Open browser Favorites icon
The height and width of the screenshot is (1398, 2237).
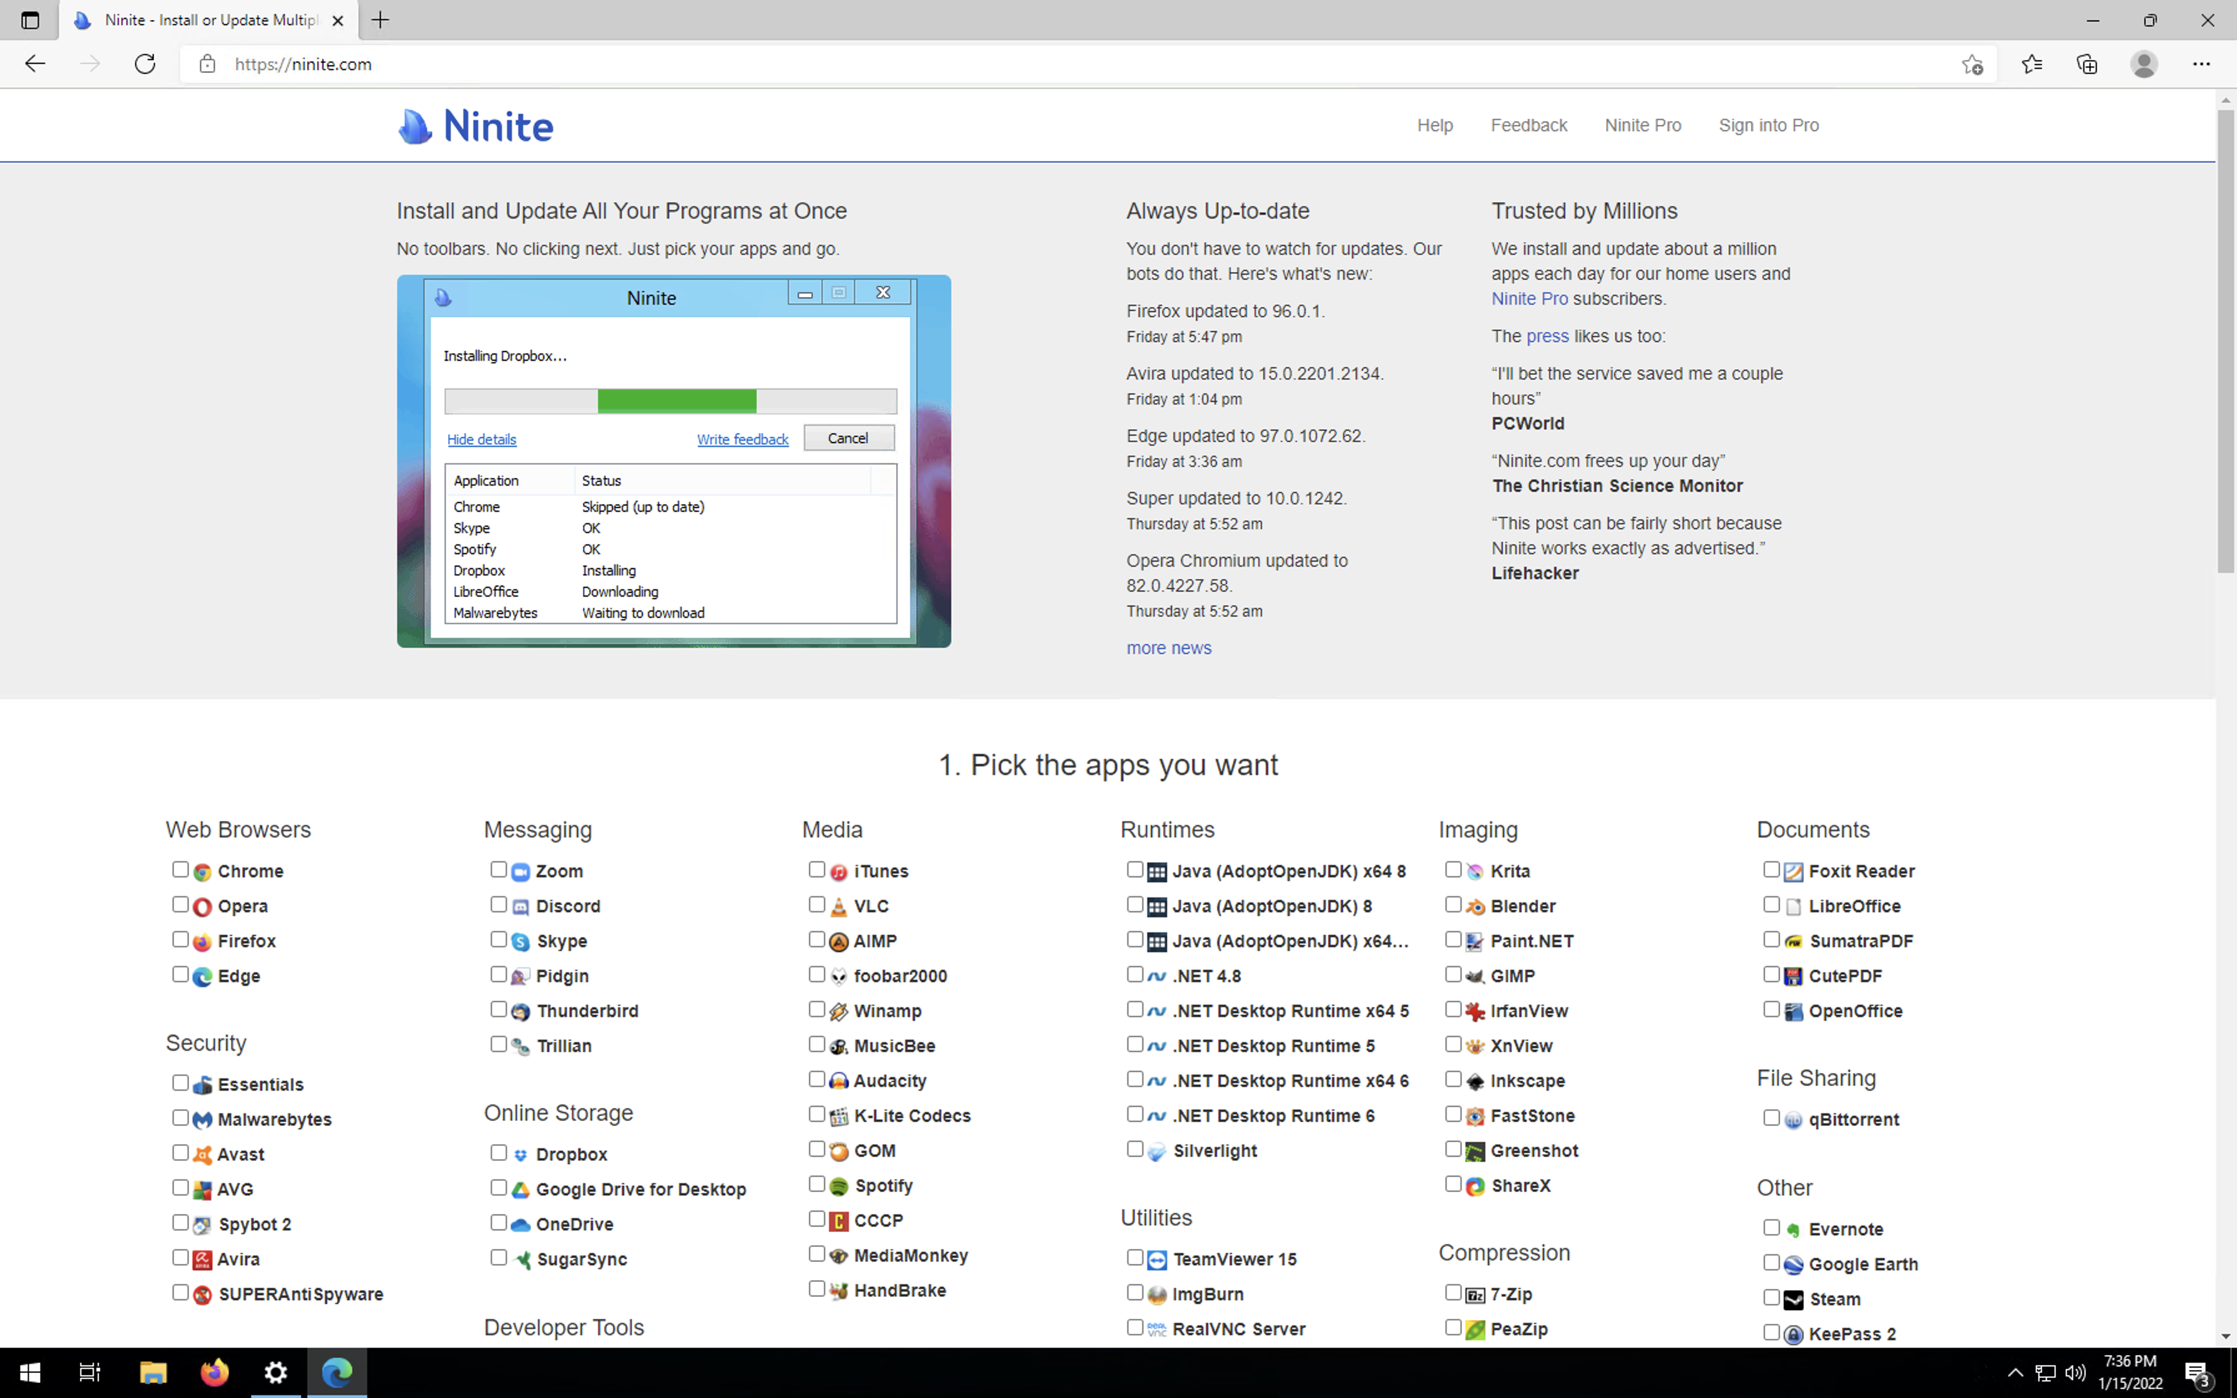point(2032,64)
